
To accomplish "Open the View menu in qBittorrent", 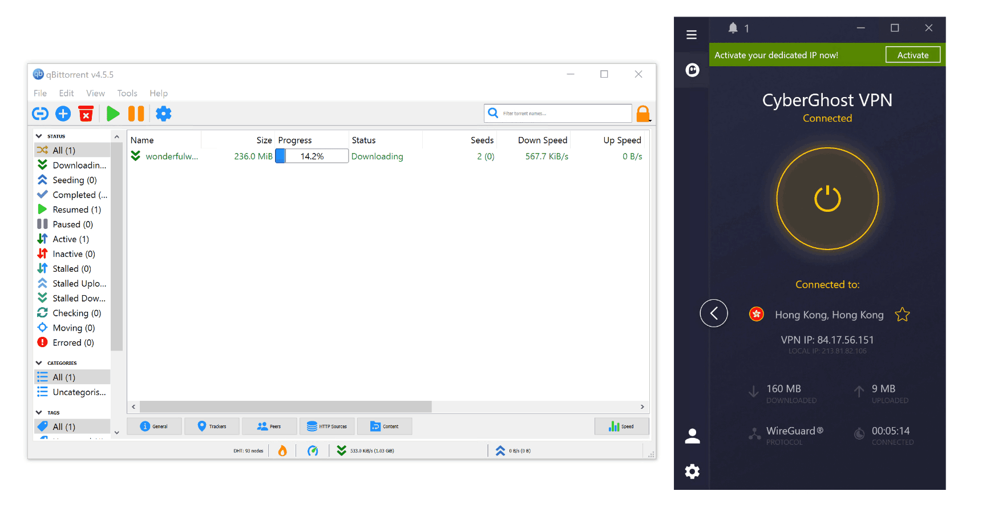I will coord(95,93).
